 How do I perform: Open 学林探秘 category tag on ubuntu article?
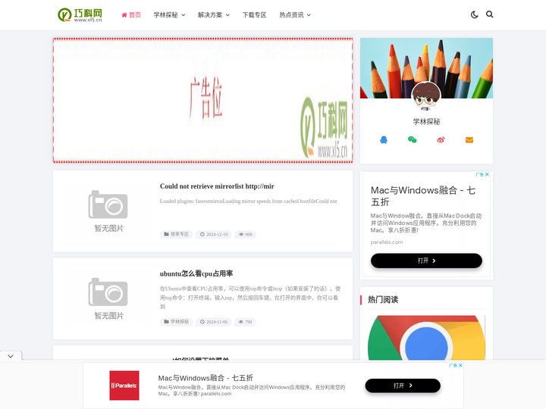(176, 322)
